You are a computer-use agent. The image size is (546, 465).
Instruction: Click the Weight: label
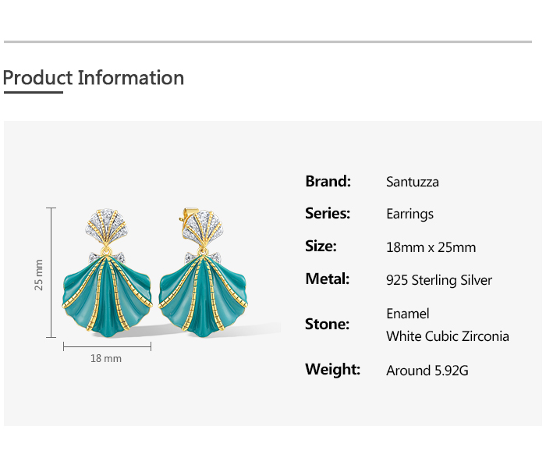pos(332,369)
